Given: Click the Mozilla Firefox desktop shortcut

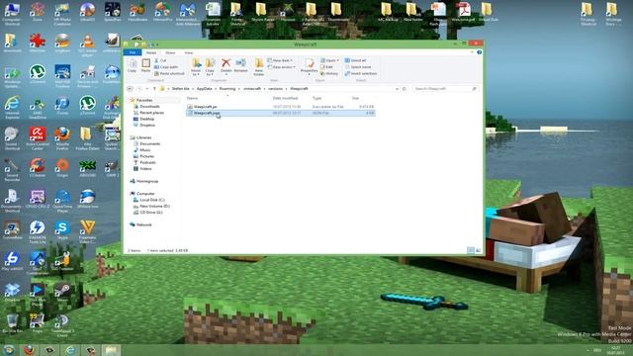Looking at the screenshot, I should point(62,138).
